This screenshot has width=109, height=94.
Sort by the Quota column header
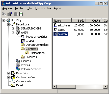tap(94, 20)
